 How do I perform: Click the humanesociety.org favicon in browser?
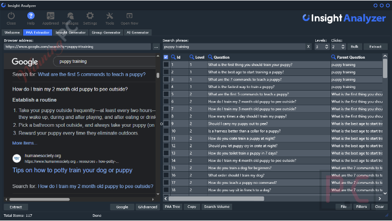coord(17,158)
